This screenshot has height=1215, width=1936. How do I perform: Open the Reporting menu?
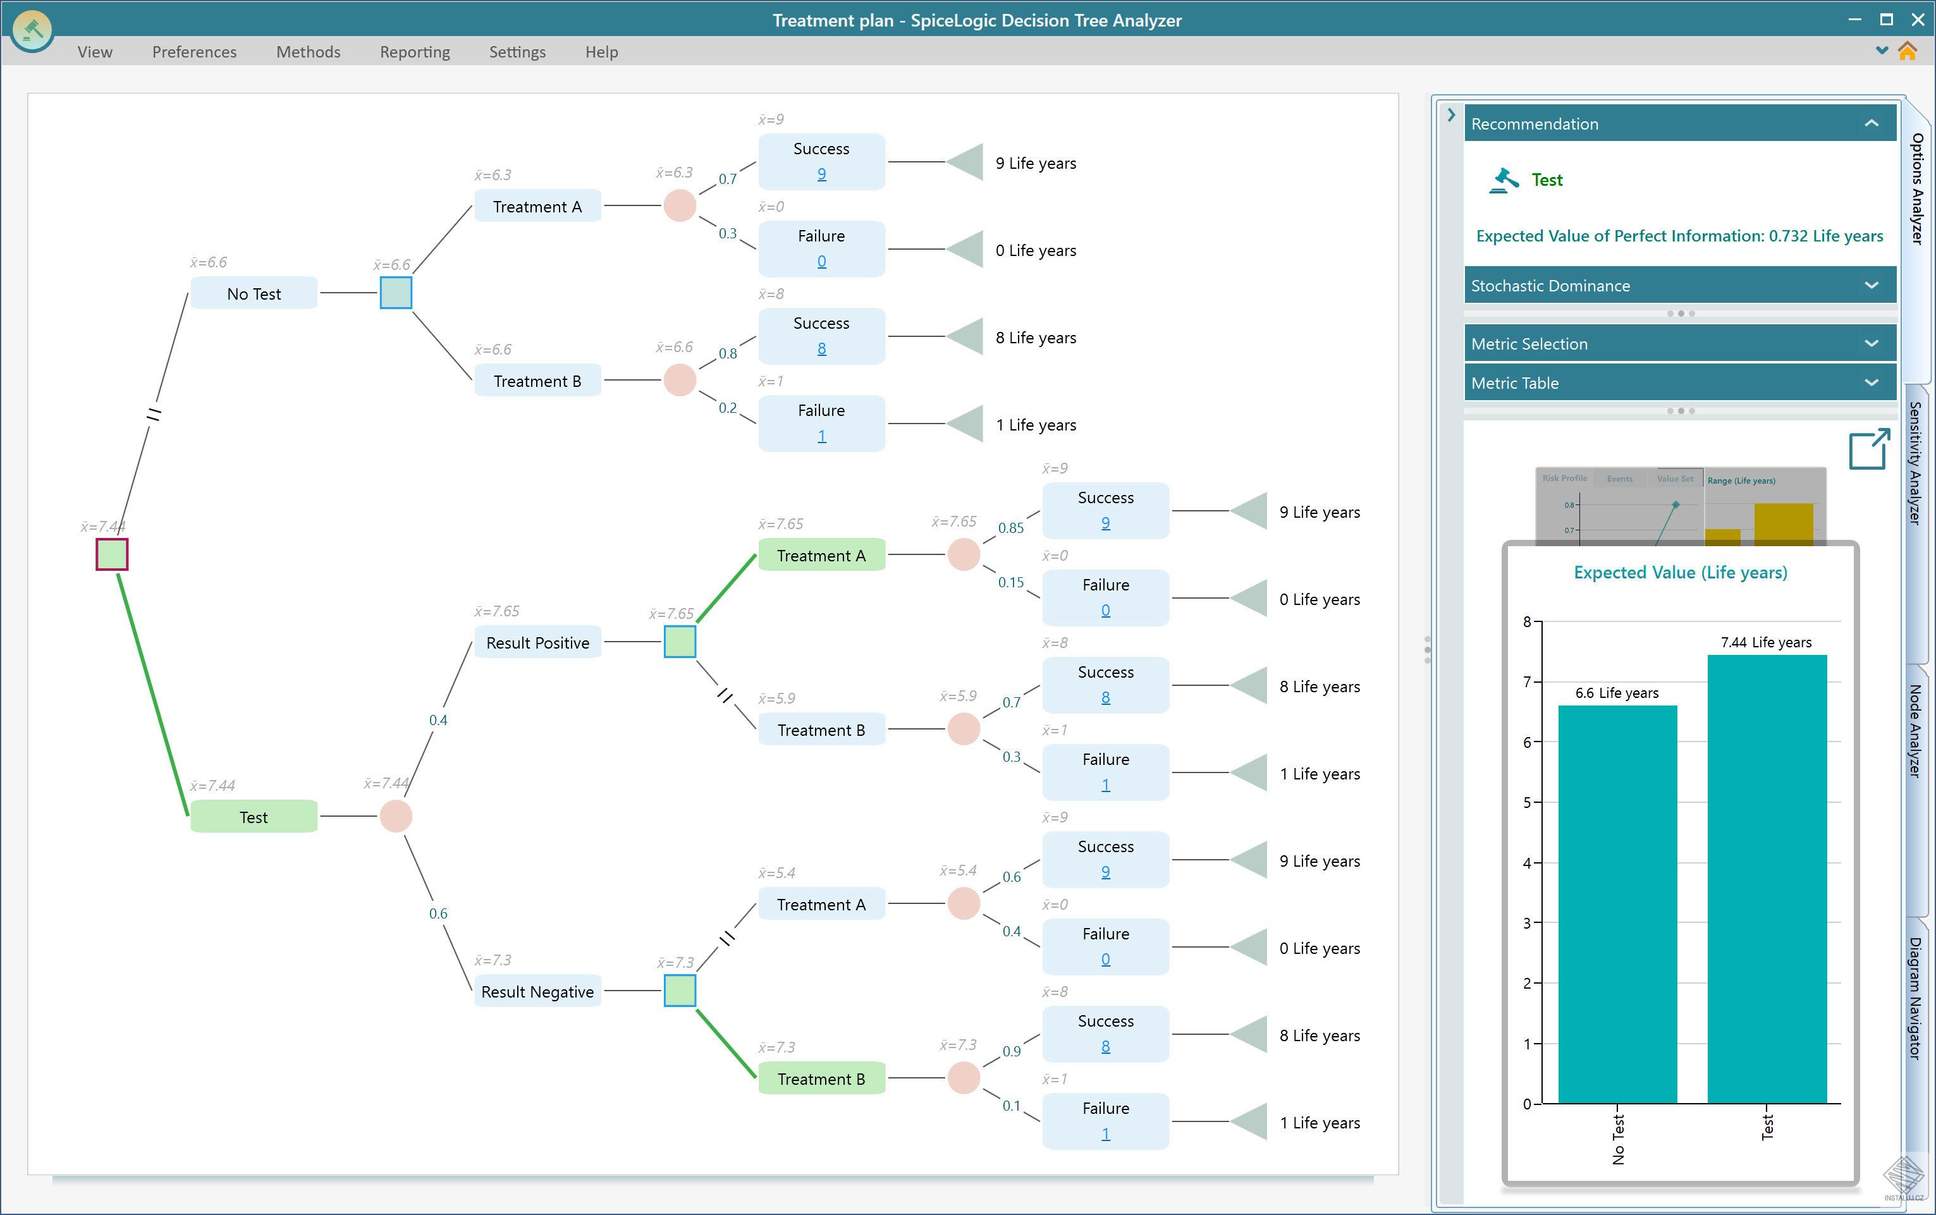pyautogui.click(x=414, y=51)
